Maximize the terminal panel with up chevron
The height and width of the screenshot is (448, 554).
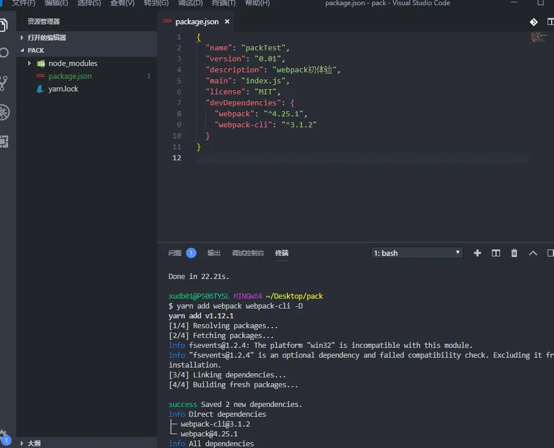pos(533,253)
